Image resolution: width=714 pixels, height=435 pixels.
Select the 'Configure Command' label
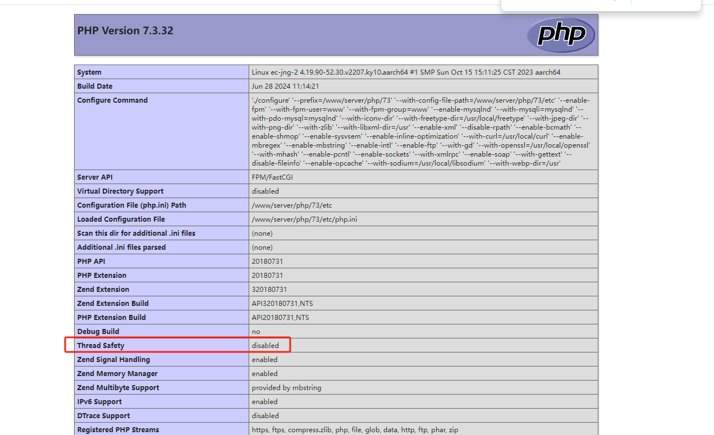(112, 100)
